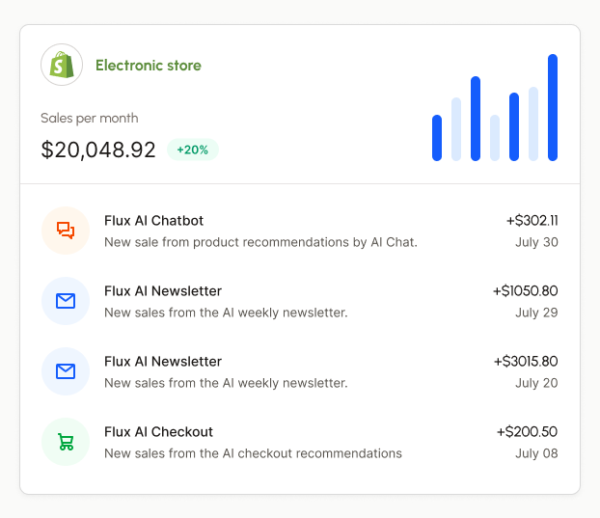The image size is (600, 518).
Task: Select the tallest bar in the sales chart
Action: pos(553,107)
